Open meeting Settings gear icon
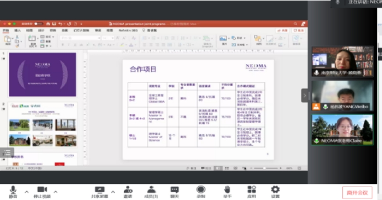382x200 pixels. pos(275,190)
